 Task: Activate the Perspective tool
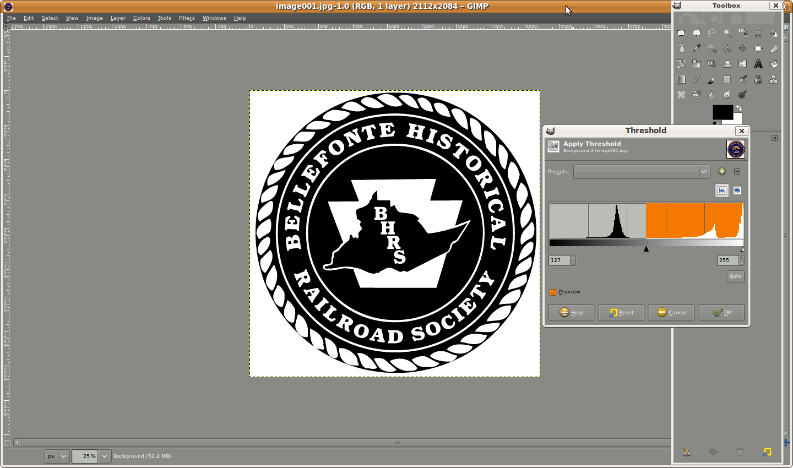coord(727,64)
